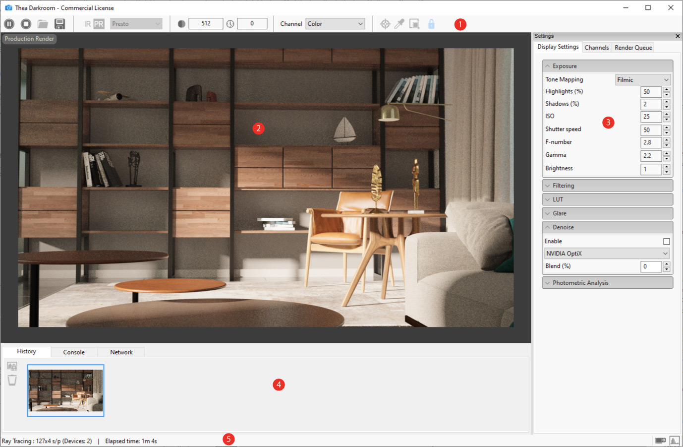Select the region render tool
683x447 pixels.
coord(414,23)
